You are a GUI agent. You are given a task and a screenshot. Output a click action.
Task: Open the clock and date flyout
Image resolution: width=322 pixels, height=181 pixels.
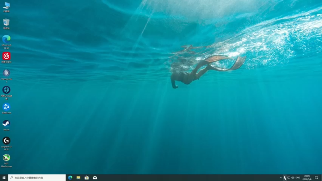(307, 178)
